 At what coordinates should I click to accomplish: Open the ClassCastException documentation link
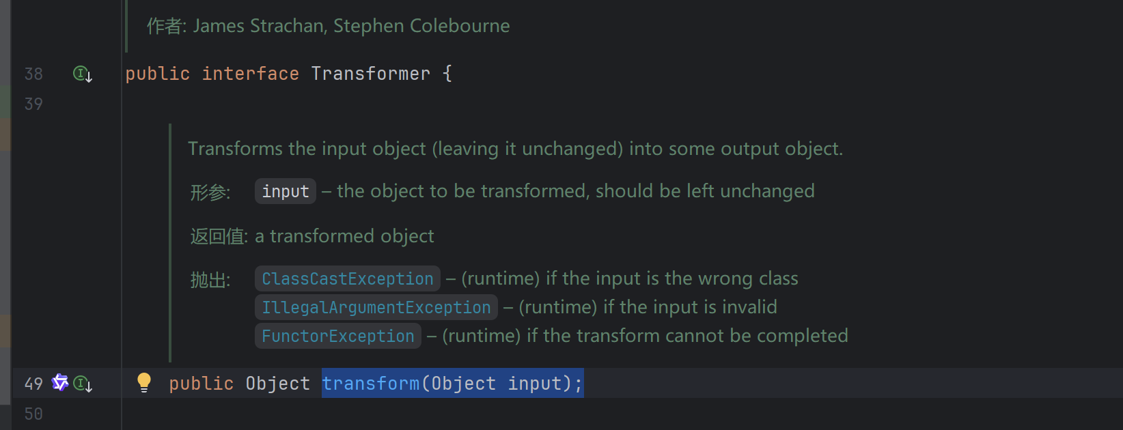tap(347, 278)
